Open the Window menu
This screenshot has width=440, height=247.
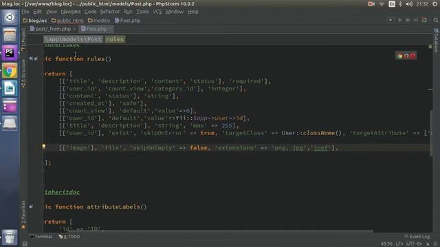tap(174, 12)
